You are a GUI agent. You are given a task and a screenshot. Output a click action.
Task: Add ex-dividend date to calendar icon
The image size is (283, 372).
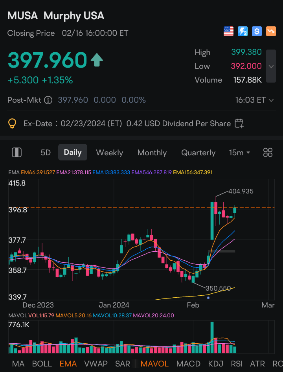tap(239, 123)
